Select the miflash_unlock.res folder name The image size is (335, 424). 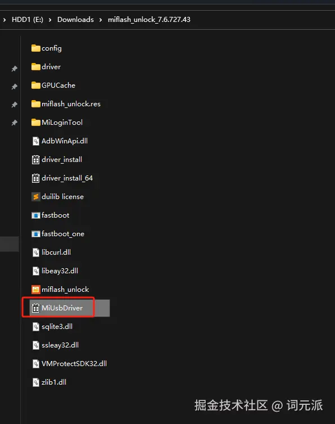click(71, 104)
